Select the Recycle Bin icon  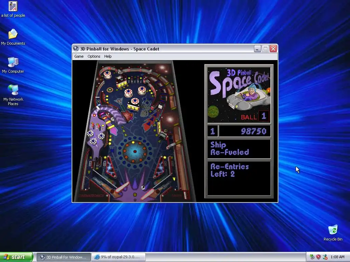tap(333, 233)
